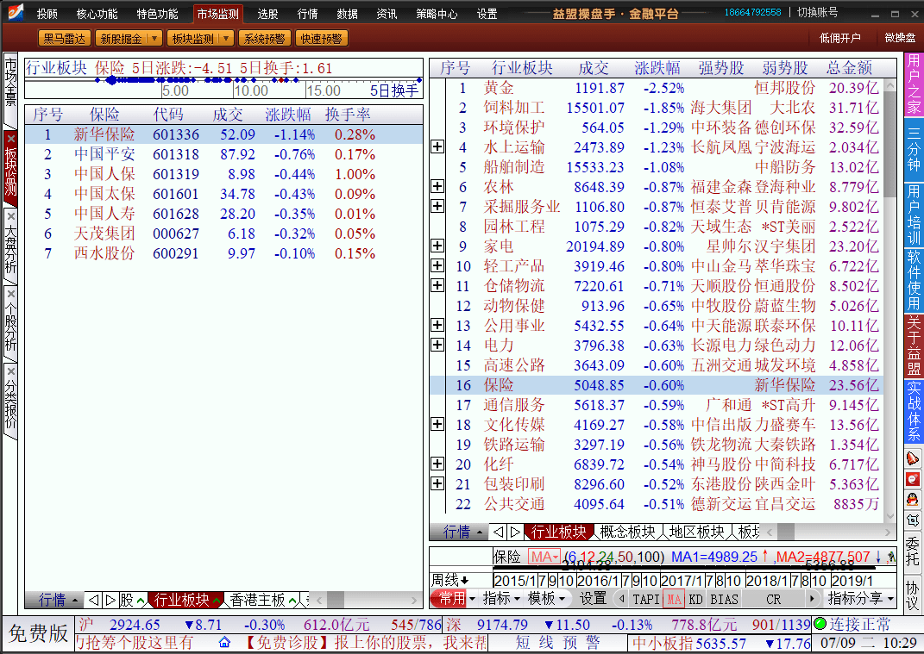Click the green connection status indicator

tap(819, 623)
